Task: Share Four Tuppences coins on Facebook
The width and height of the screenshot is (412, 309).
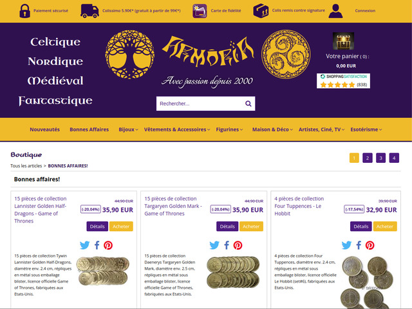Action: tap(359, 245)
